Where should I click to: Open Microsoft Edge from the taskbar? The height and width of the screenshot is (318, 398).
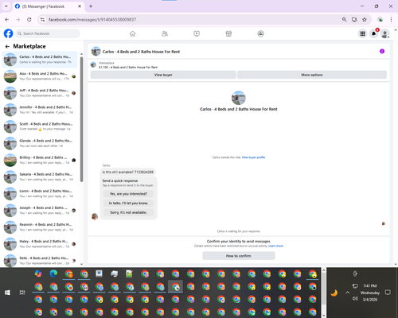pyautogui.click(x=53, y=273)
